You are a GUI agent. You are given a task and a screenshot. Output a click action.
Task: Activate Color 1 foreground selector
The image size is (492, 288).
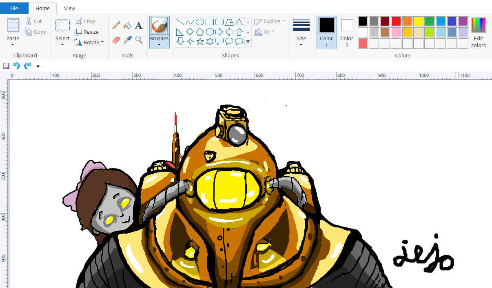click(x=326, y=33)
